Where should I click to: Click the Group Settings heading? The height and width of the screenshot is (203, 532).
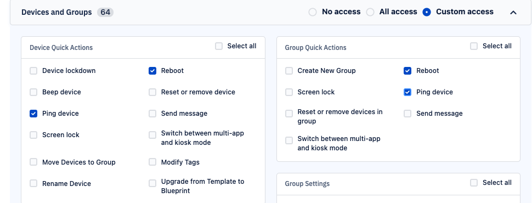pyautogui.click(x=307, y=184)
